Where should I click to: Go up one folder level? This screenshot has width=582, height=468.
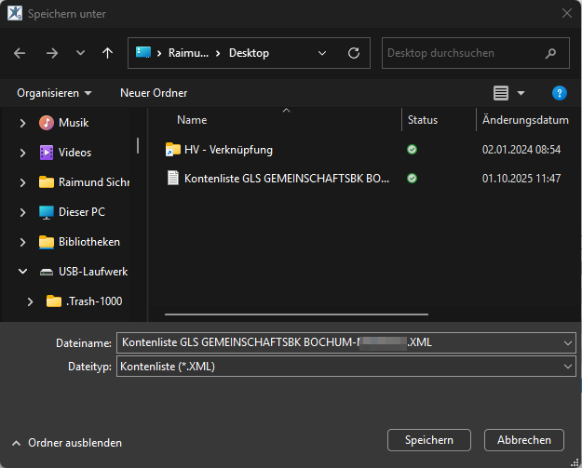[x=107, y=53]
